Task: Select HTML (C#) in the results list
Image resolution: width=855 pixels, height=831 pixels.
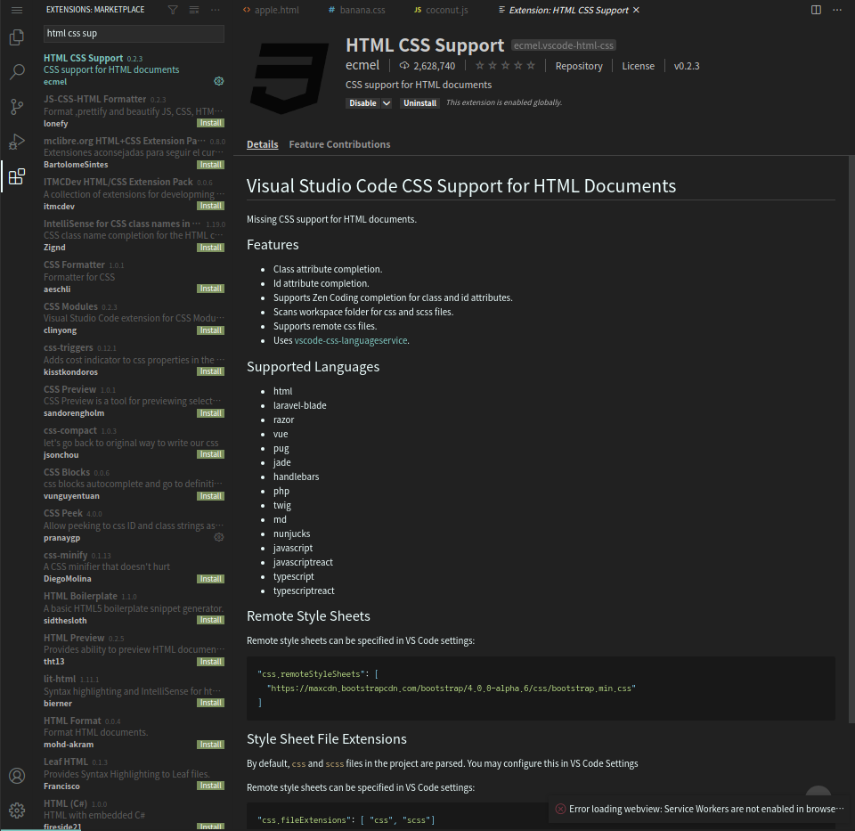Action: 134,814
